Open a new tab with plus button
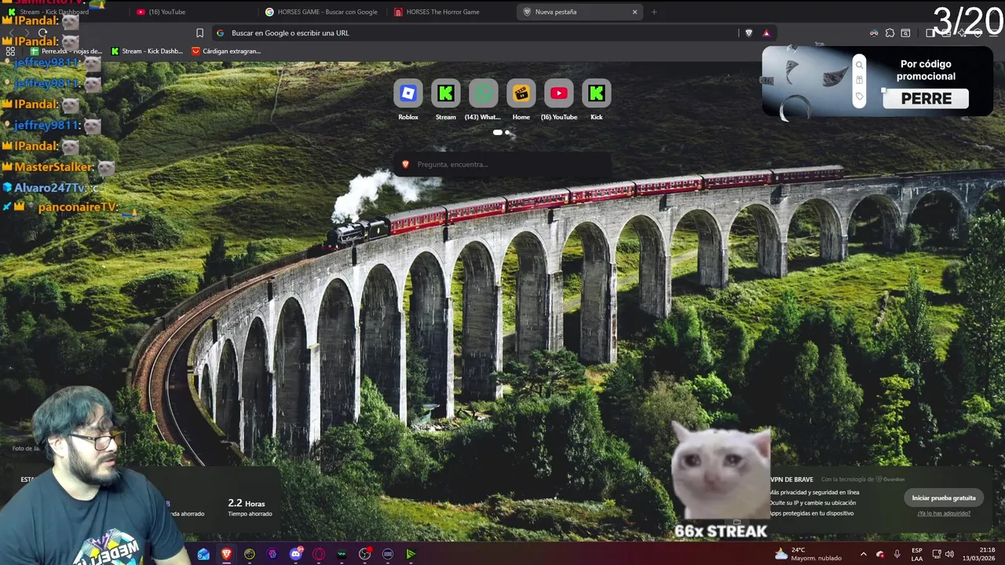The width and height of the screenshot is (1005, 565). click(654, 12)
